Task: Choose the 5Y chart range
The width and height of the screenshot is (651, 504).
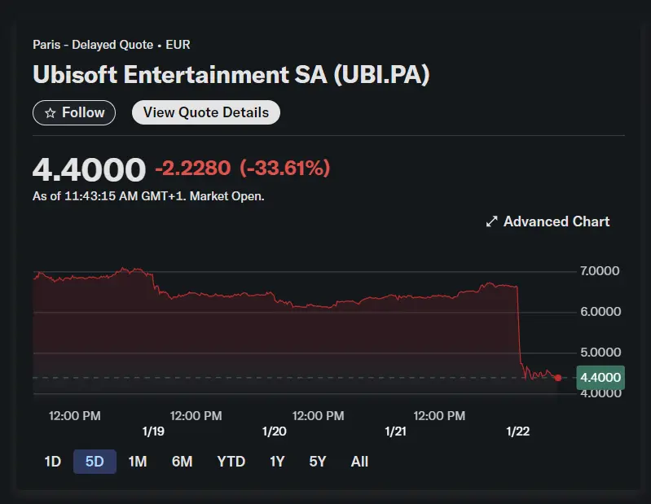Action: (x=318, y=462)
